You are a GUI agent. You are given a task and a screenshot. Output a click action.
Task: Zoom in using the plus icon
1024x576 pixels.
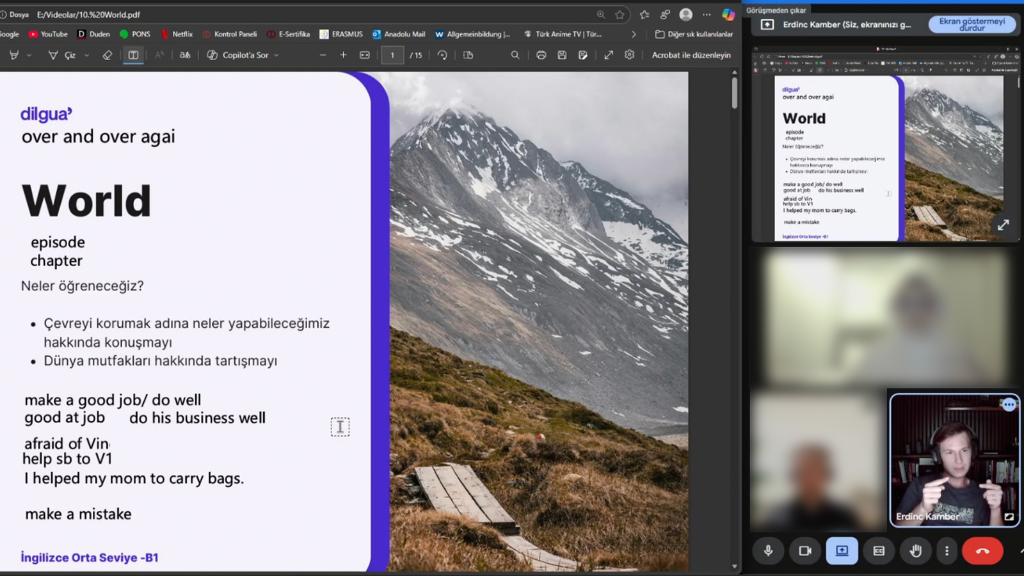pos(344,55)
